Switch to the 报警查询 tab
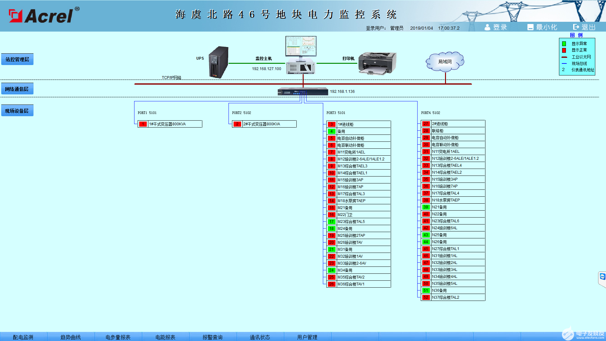This screenshot has height=341, width=606. 212,337
